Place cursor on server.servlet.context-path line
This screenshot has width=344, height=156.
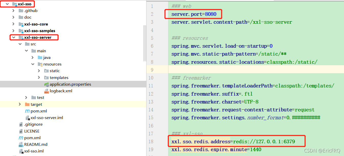232,22
